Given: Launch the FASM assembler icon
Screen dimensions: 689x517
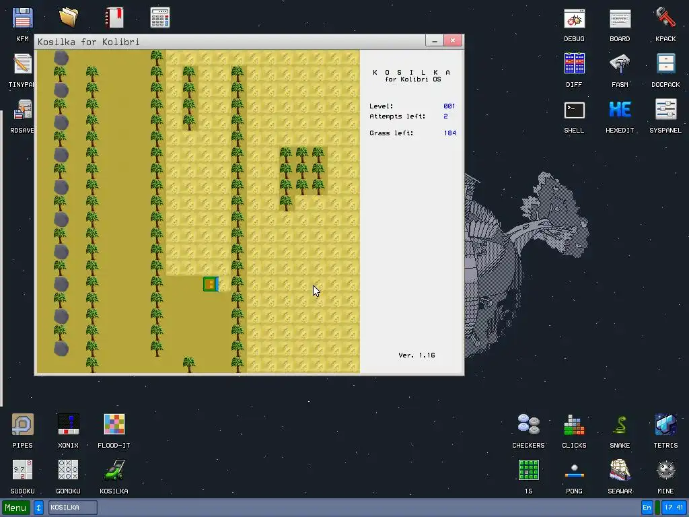Looking at the screenshot, I should pyautogui.click(x=620, y=64).
